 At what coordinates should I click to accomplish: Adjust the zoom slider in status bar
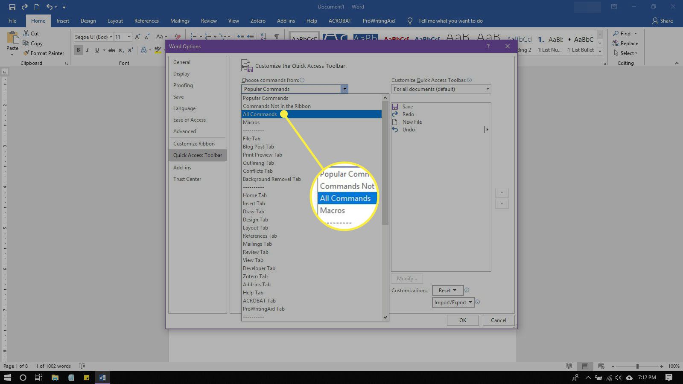[x=637, y=366]
